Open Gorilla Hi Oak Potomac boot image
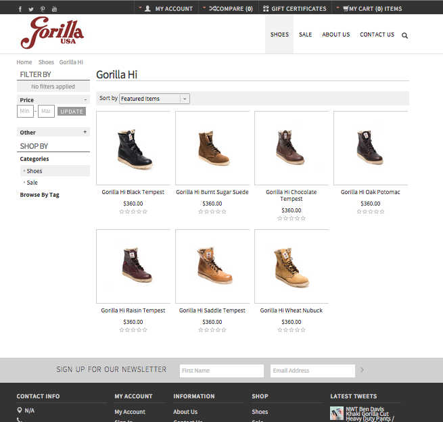This screenshot has height=422, width=443. click(x=371, y=148)
